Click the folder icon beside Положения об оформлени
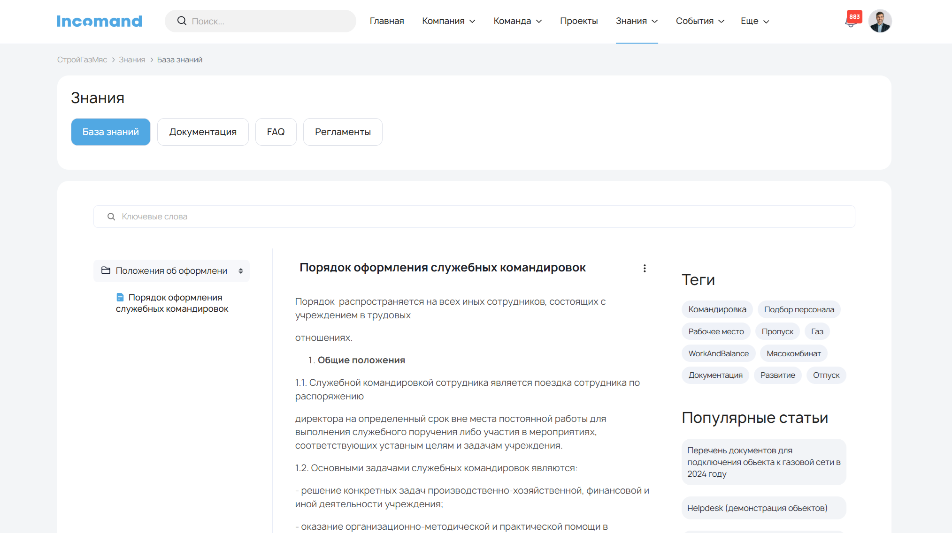Image resolution: width=952 pixels, height=533 pixels. pos(106,270)
